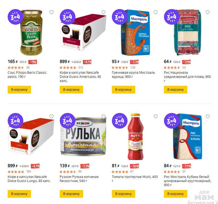Click 3=4 promo badge on pesto sauce
Screen dimensions: 218x204
coord(15,17)
